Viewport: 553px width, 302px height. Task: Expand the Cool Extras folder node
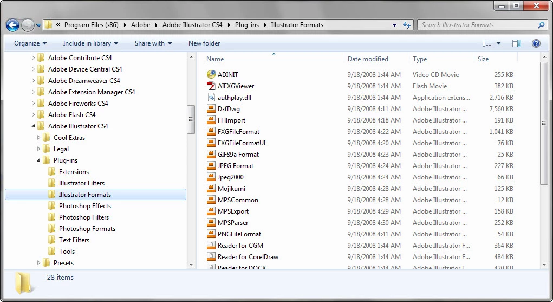38,138
